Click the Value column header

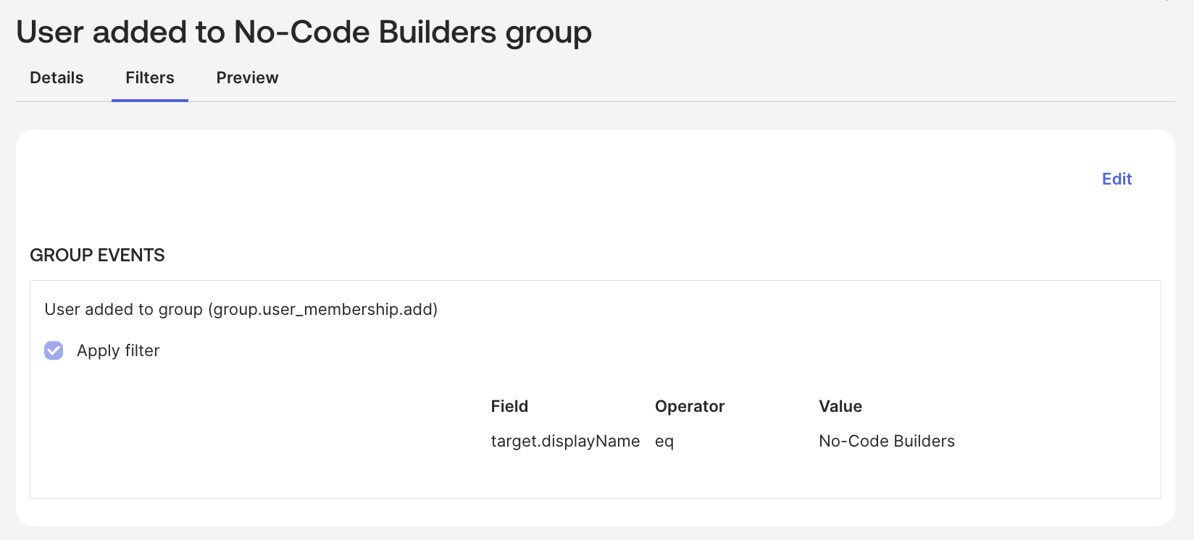840,407
